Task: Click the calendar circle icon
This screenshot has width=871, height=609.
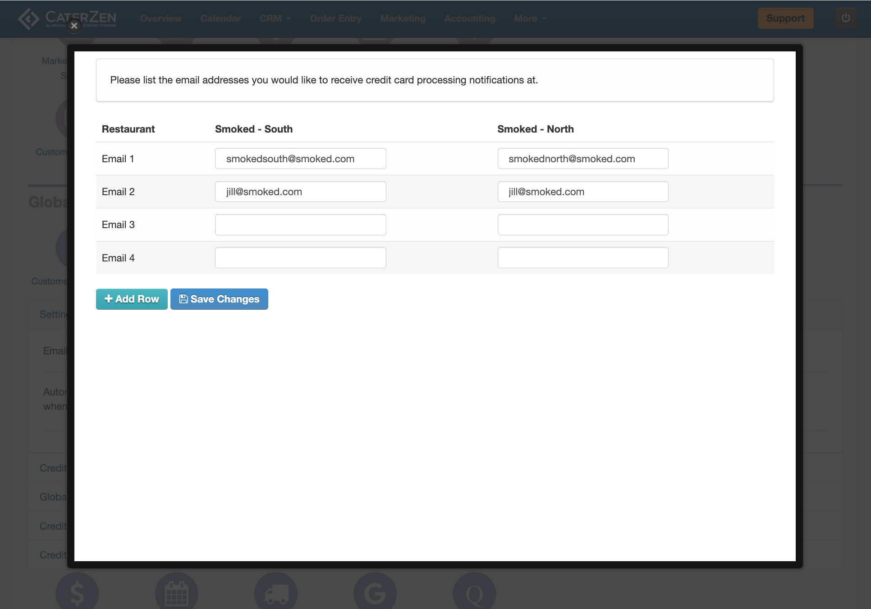Action: point(176,593)
